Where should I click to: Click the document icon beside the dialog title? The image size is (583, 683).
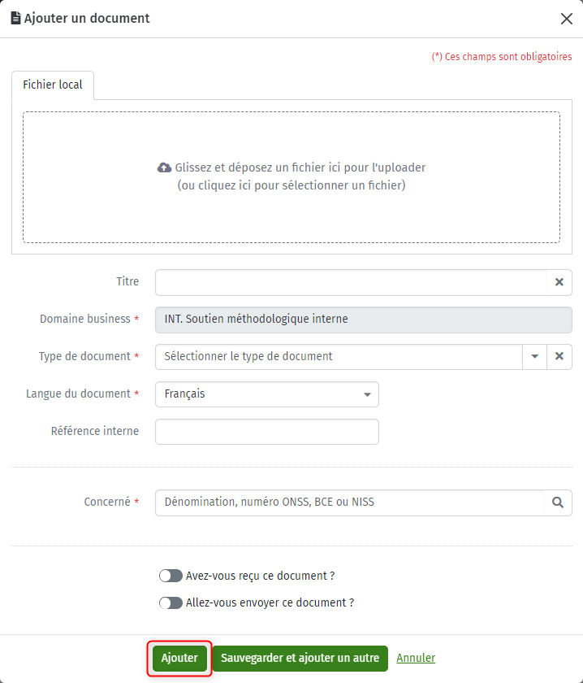15,18
